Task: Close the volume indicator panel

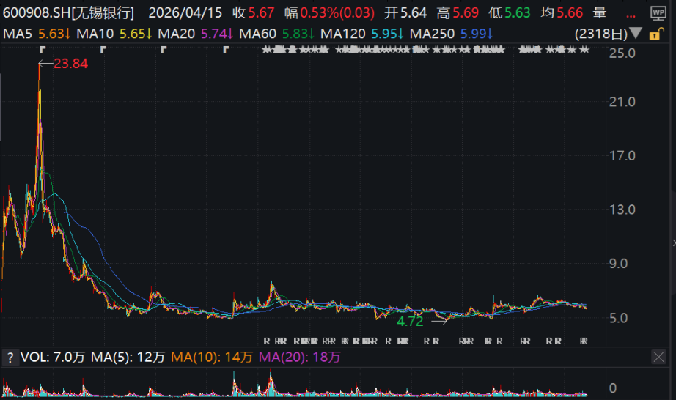Action: point(658,358)
